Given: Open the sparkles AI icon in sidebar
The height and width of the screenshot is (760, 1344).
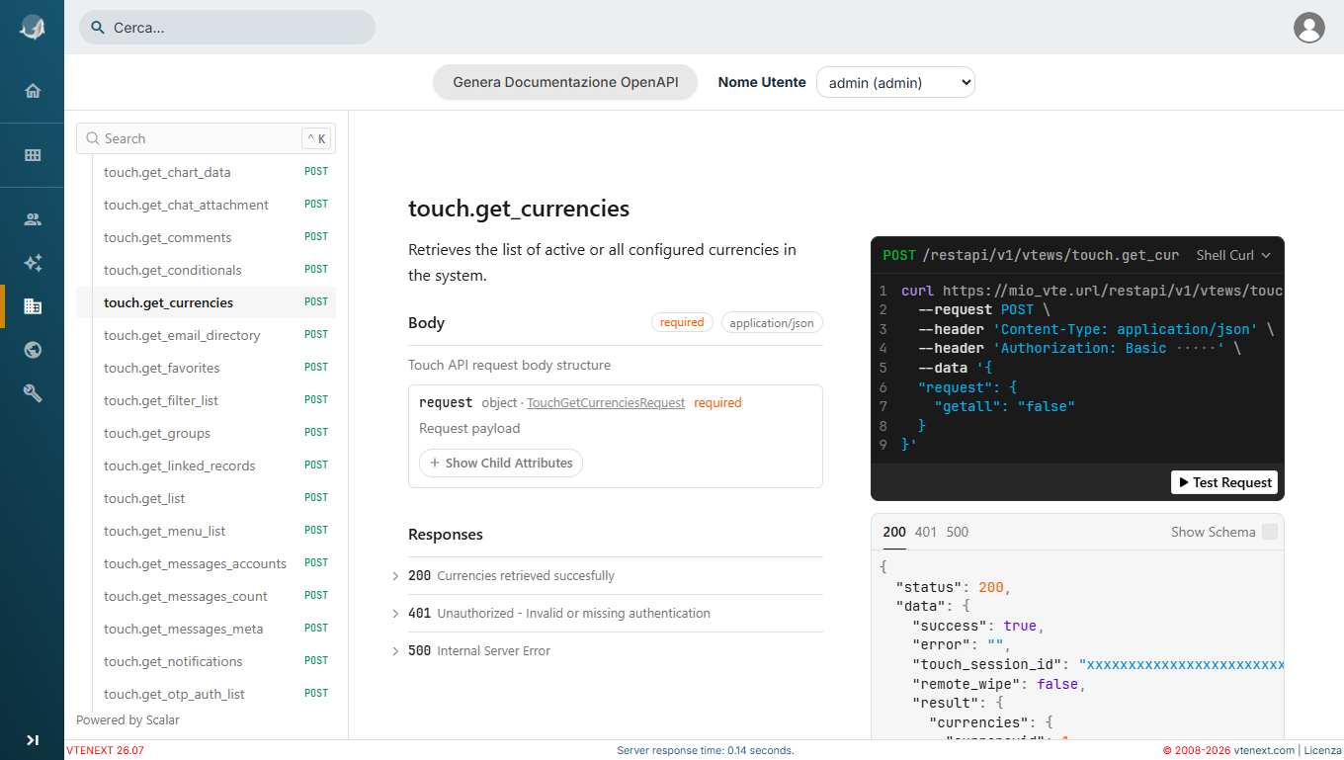Looking at the screenshot, I should (33, 263).
